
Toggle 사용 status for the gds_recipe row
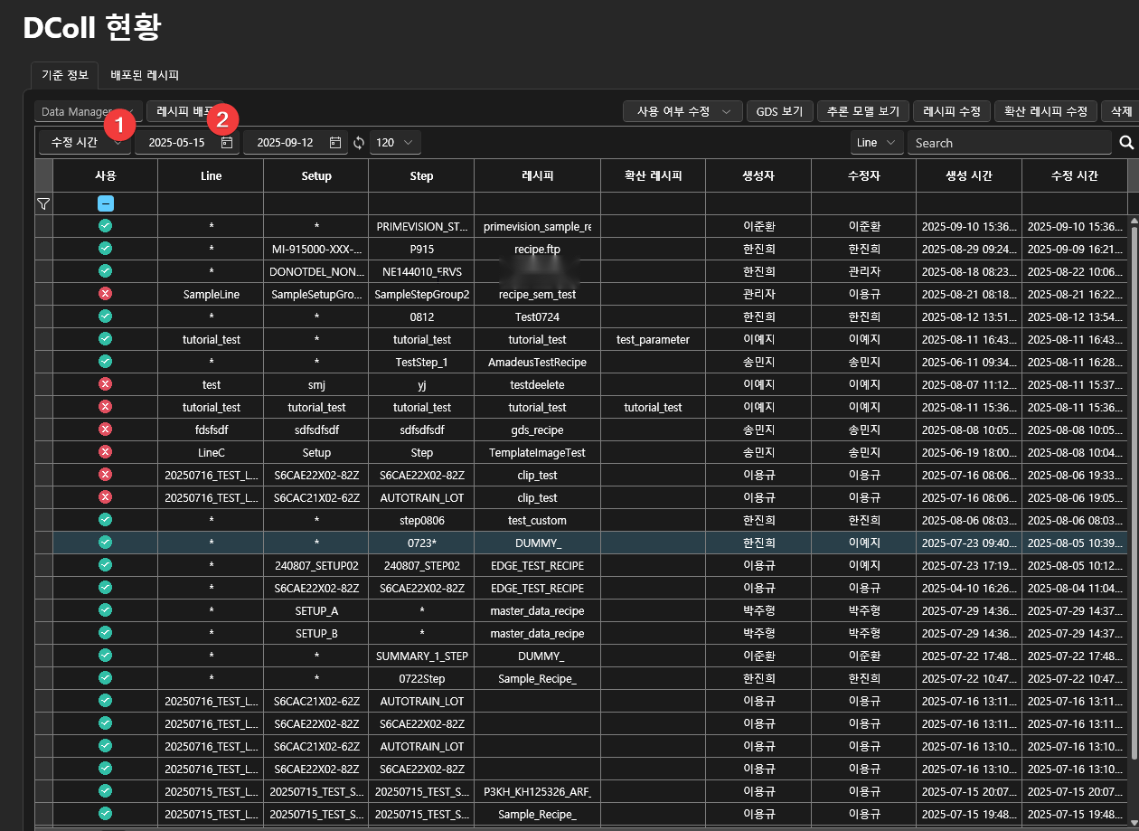(x=105, y=430)
